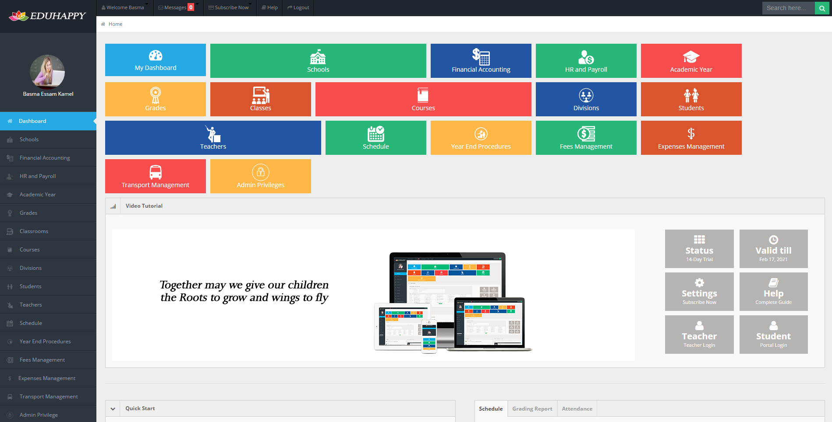Switch to the Schedule tab

[491, 409]
